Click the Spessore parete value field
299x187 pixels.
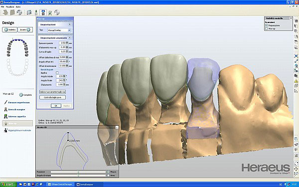pos(62,43)
